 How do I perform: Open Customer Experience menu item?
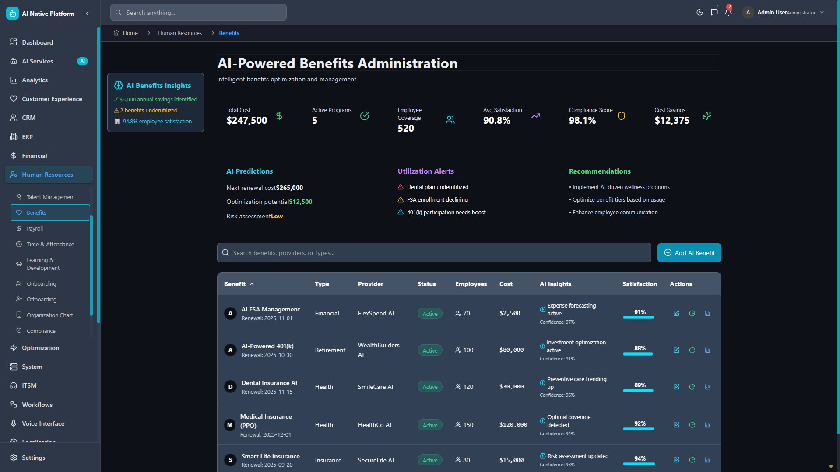tap(49, 99)
